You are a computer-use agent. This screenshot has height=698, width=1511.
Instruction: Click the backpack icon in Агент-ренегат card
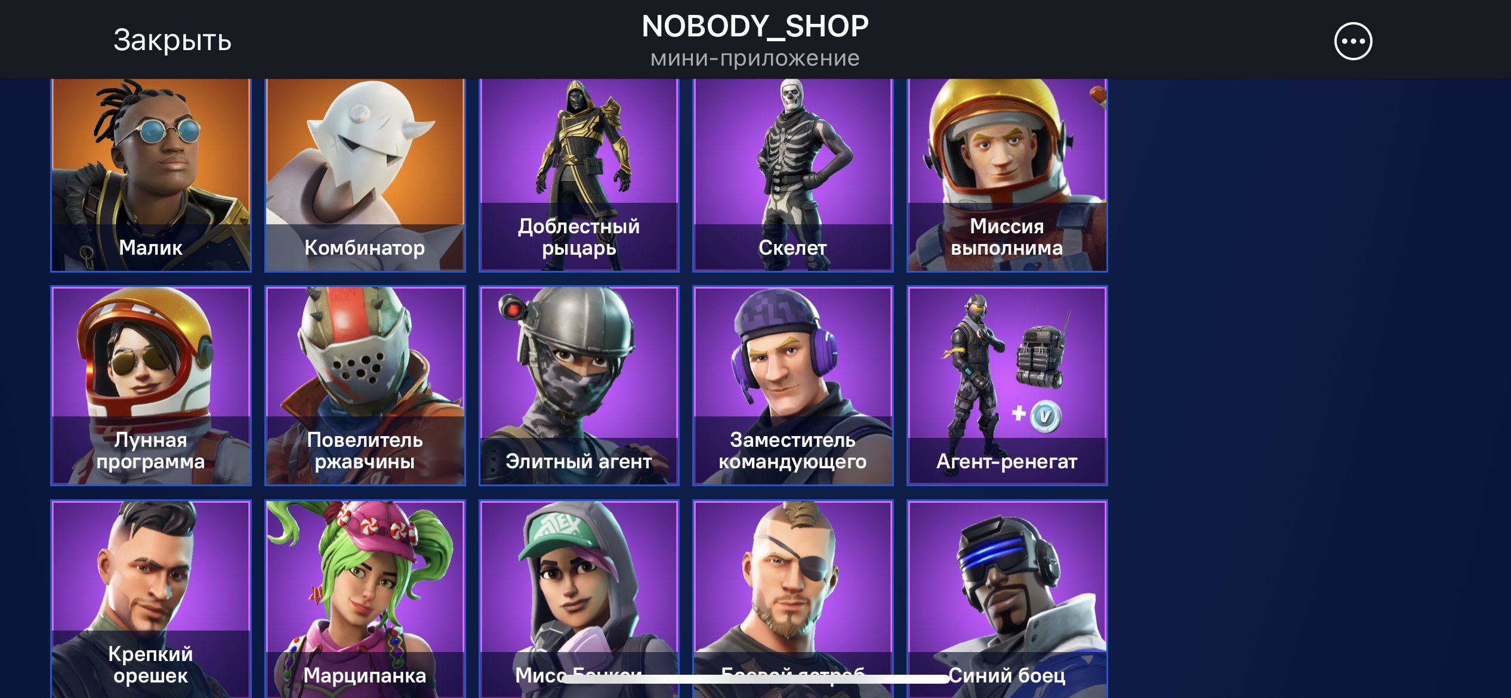click(x=1041, y=356)
